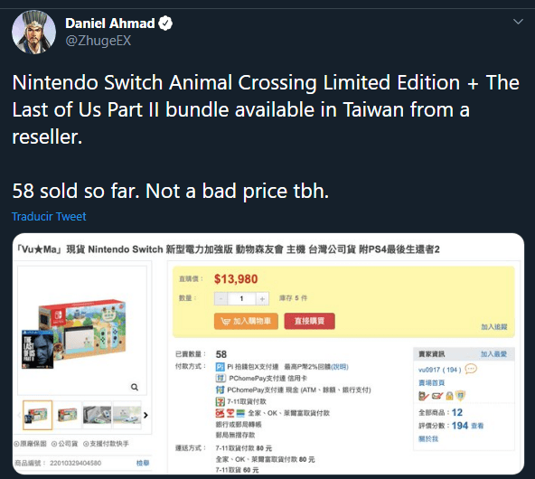Image resolution: width=535 pixels, height=479 pixels.
Task: Click the seller chat bubble icon
Action: tap(471, 369)
